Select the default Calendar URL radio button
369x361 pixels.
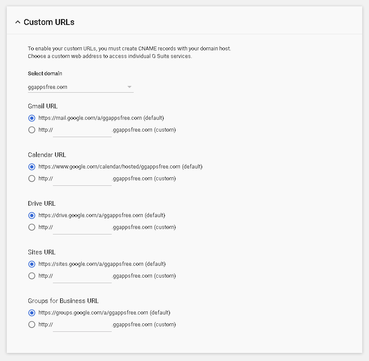(32, 167)
